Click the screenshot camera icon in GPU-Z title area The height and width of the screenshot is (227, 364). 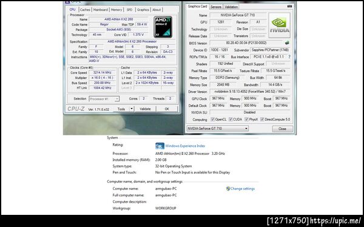click(289, 7)
